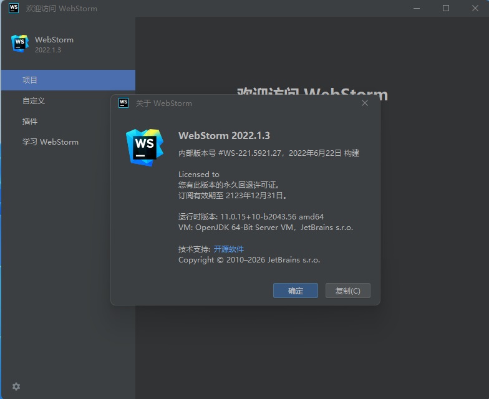Copy info with 复制(C) button

coord(348,291)
